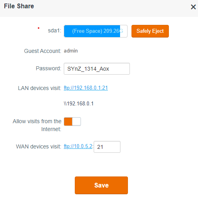Image resolution: width=198 pixels, height=197 pixels.
Task: Click the \\192.168.0.1 network path text
Action: coord(79,104)
